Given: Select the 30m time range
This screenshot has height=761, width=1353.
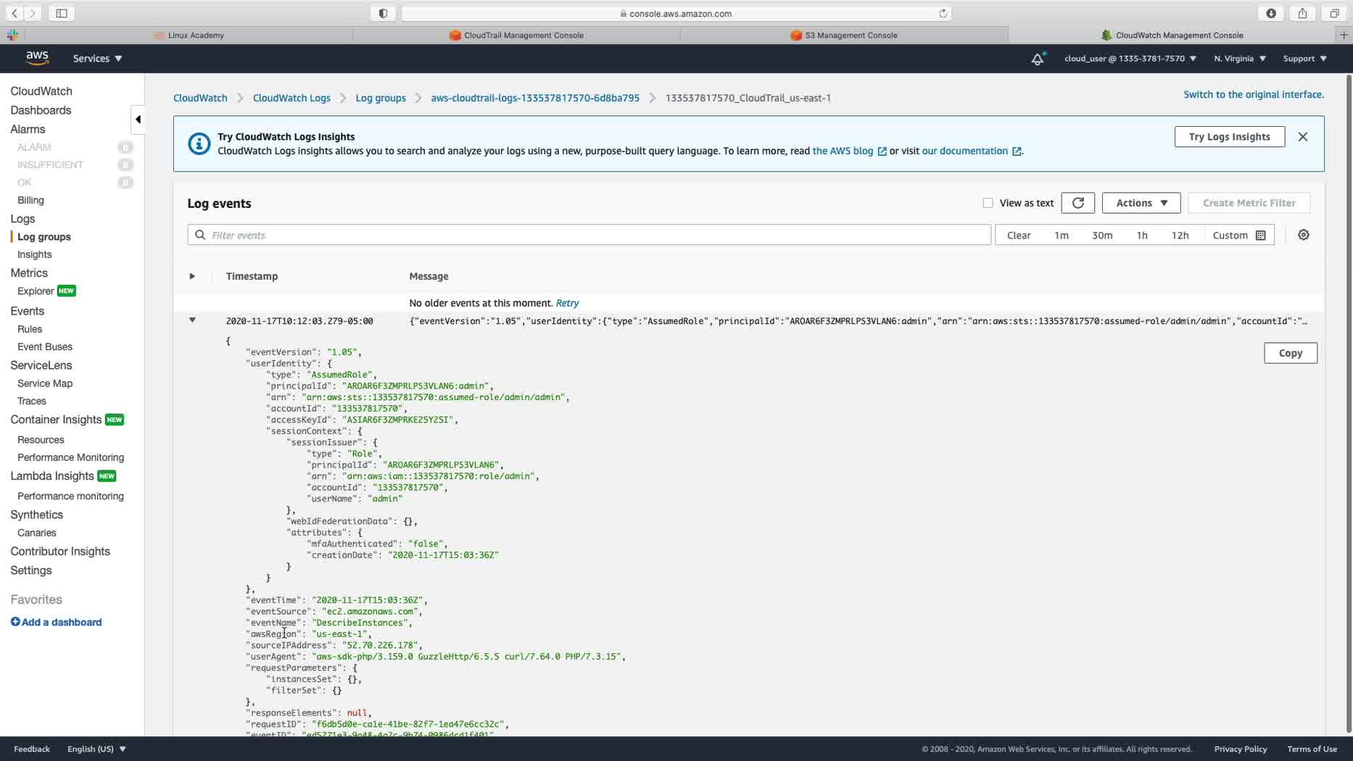Looking at the screenshot, I should pyautogui.click(x=1102, y=235).
